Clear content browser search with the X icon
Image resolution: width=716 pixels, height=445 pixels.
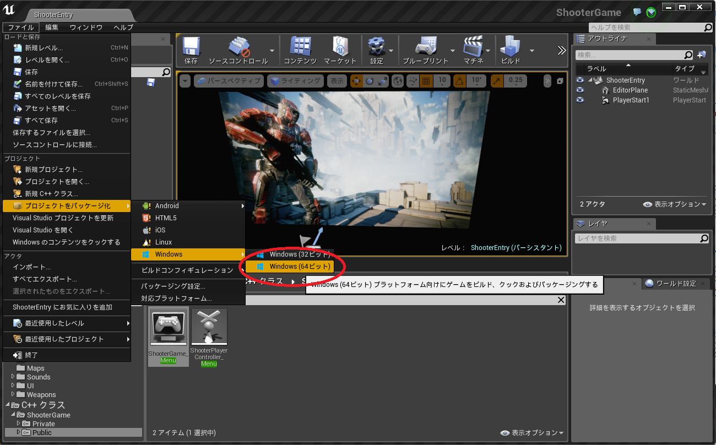click(561, 300)
